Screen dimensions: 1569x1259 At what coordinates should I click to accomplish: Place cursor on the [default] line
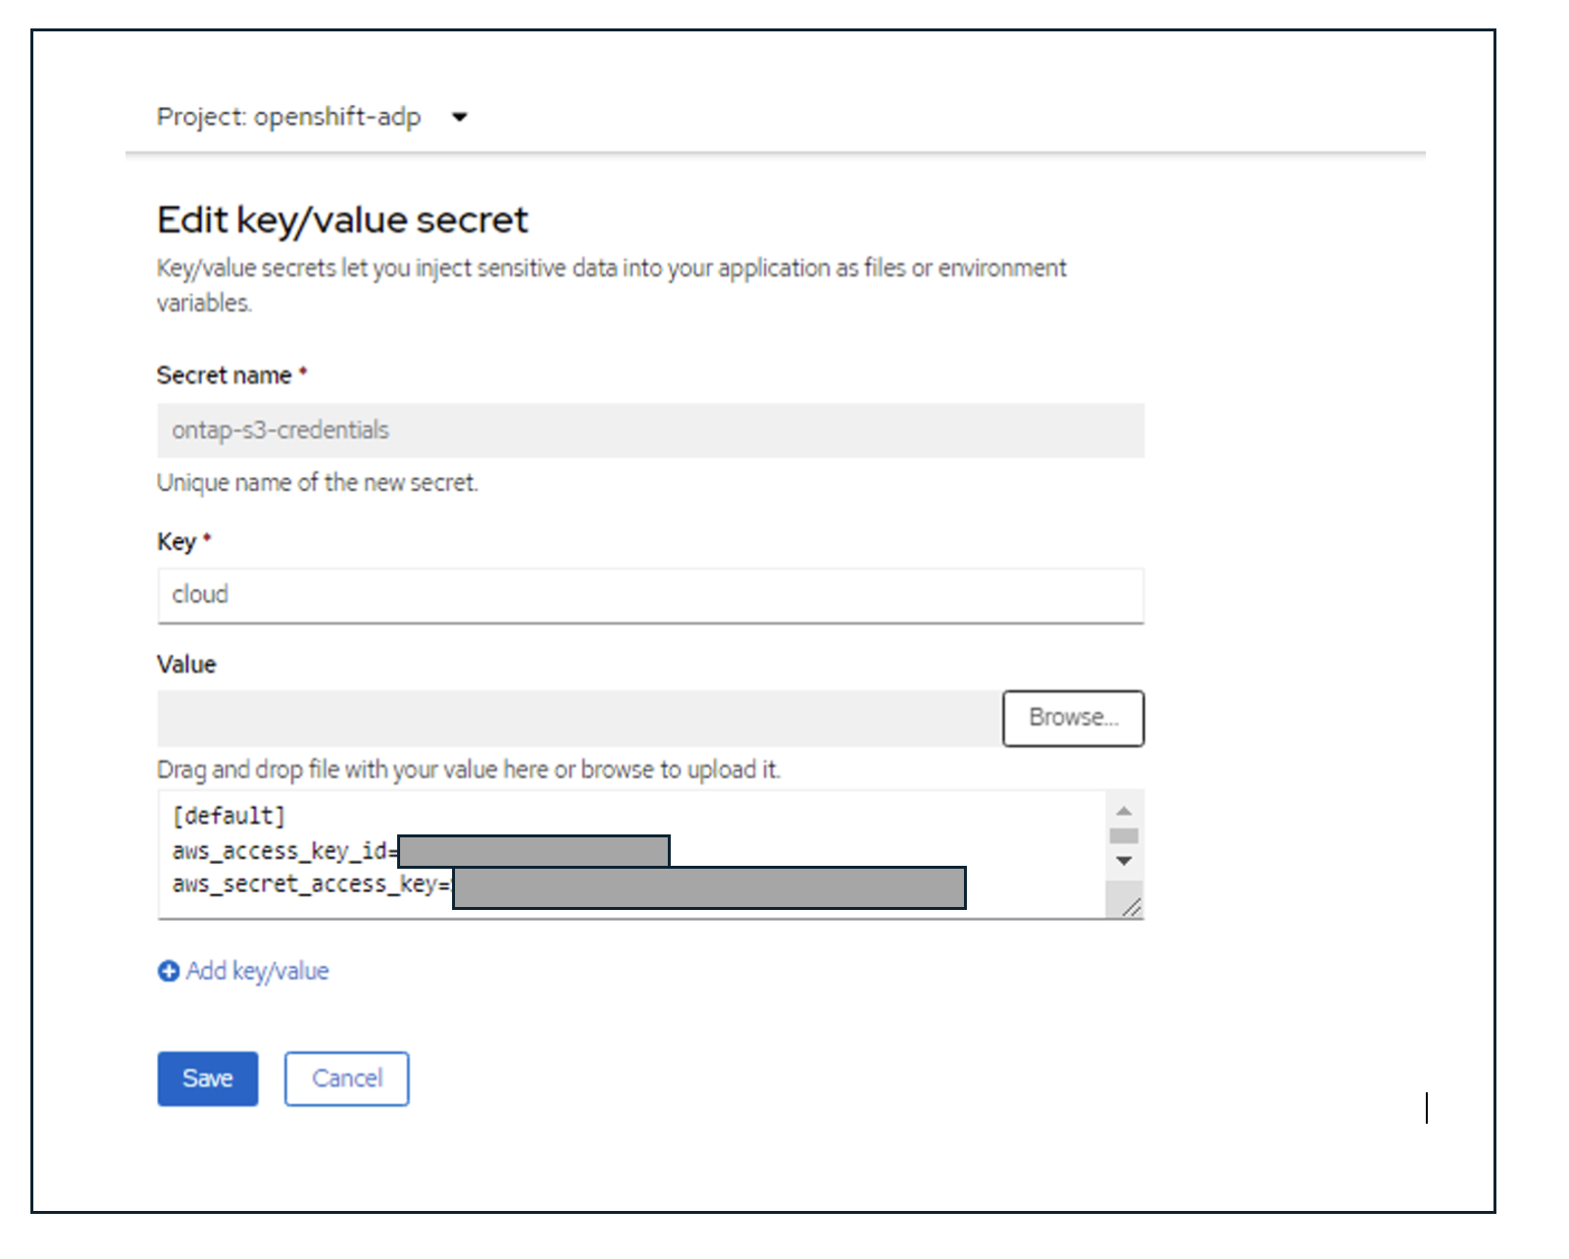point(229,816)
